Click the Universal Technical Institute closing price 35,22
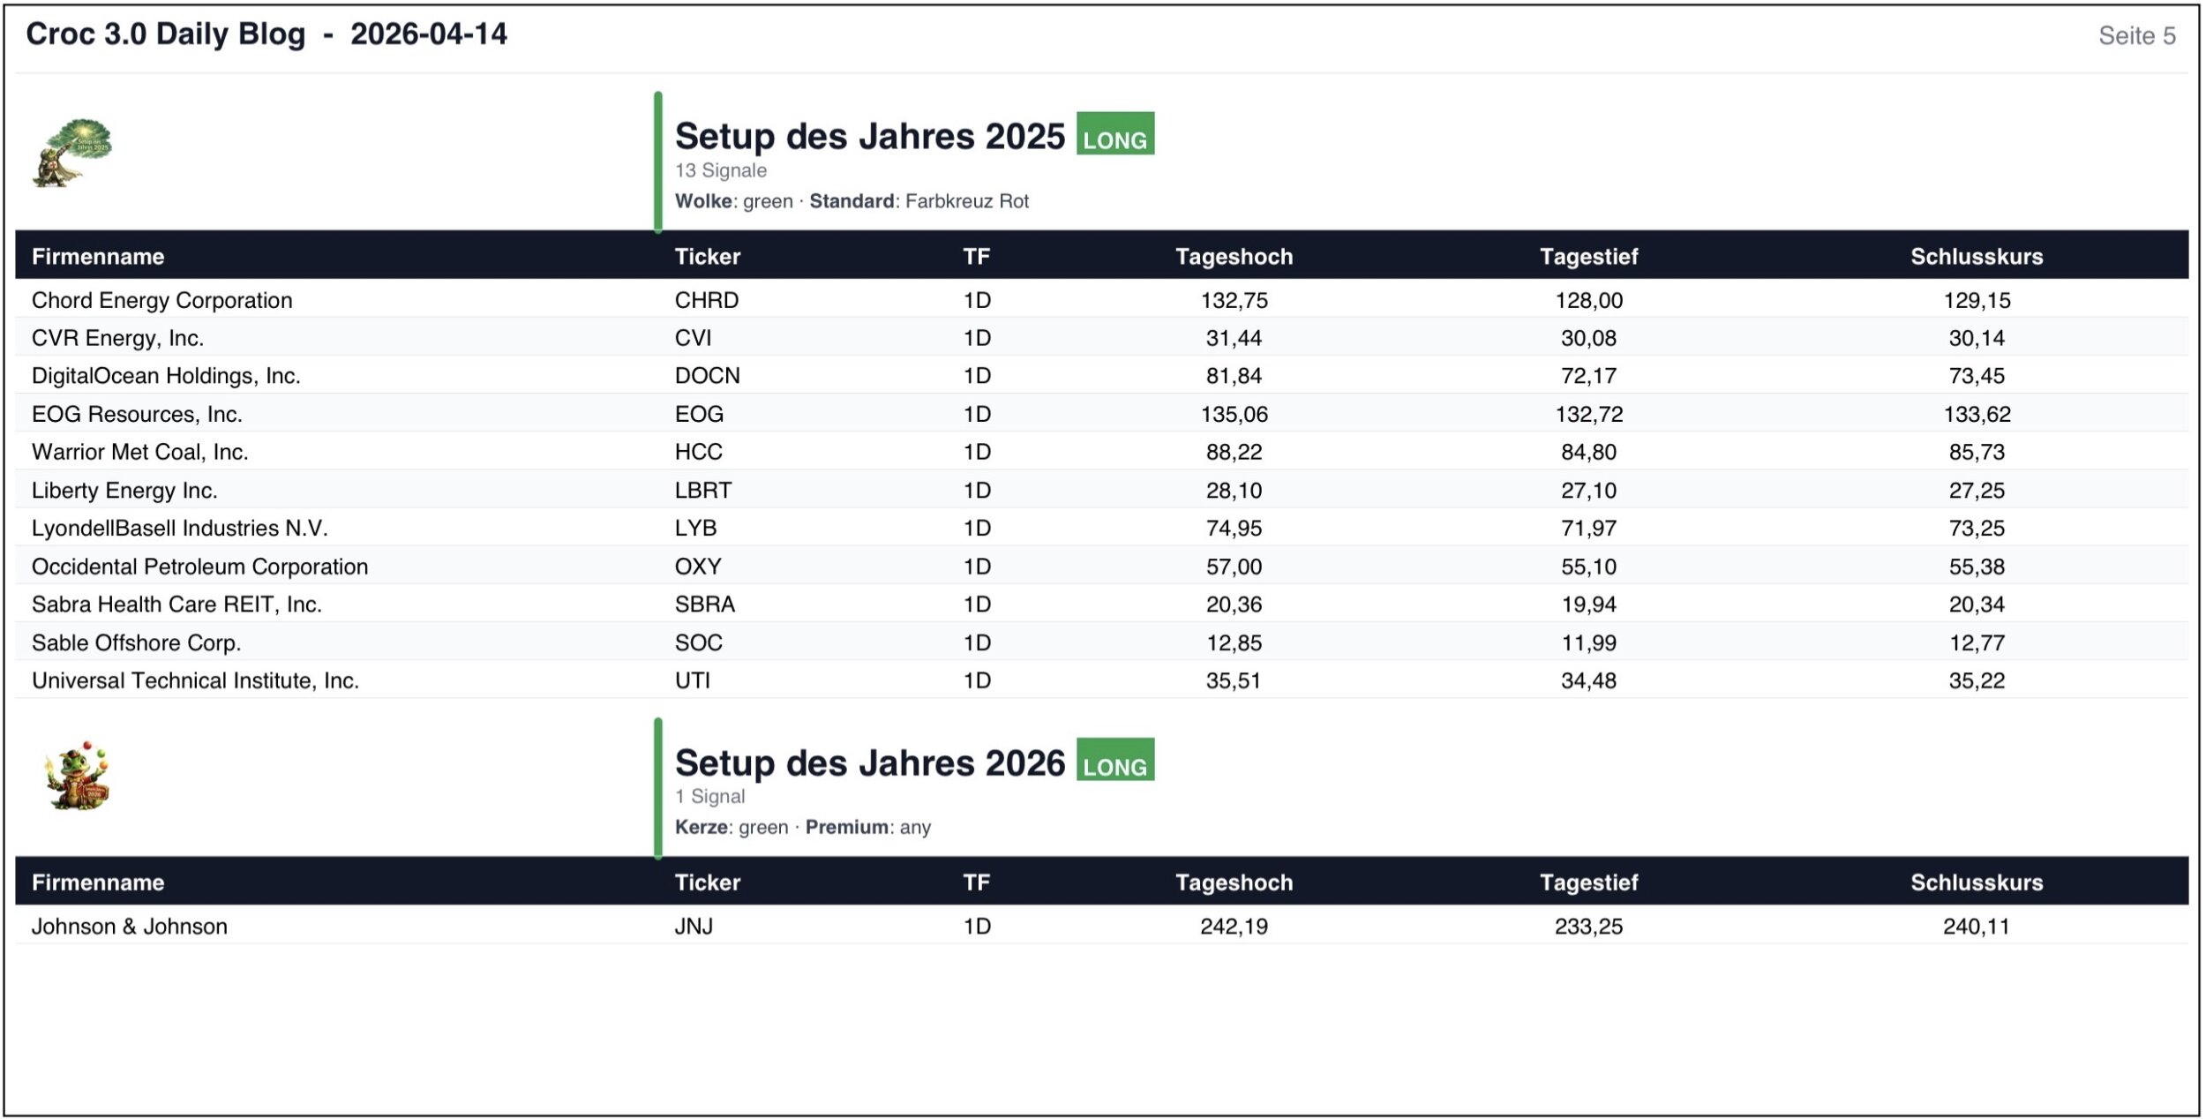Viewport: 2206px width, 1119px height. click(1976, 680)
